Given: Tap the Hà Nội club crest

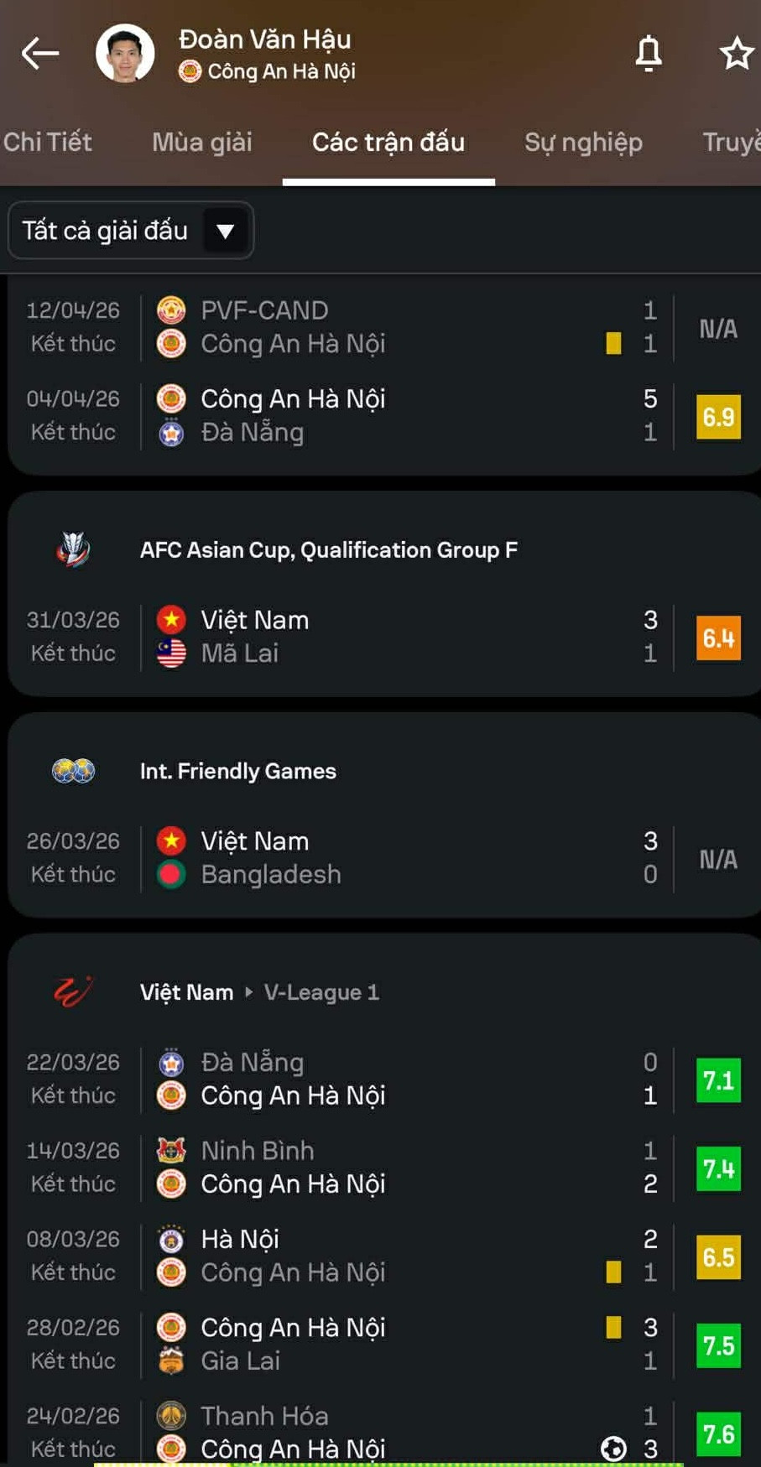Looking at the screenshot, I should 171,1239.
